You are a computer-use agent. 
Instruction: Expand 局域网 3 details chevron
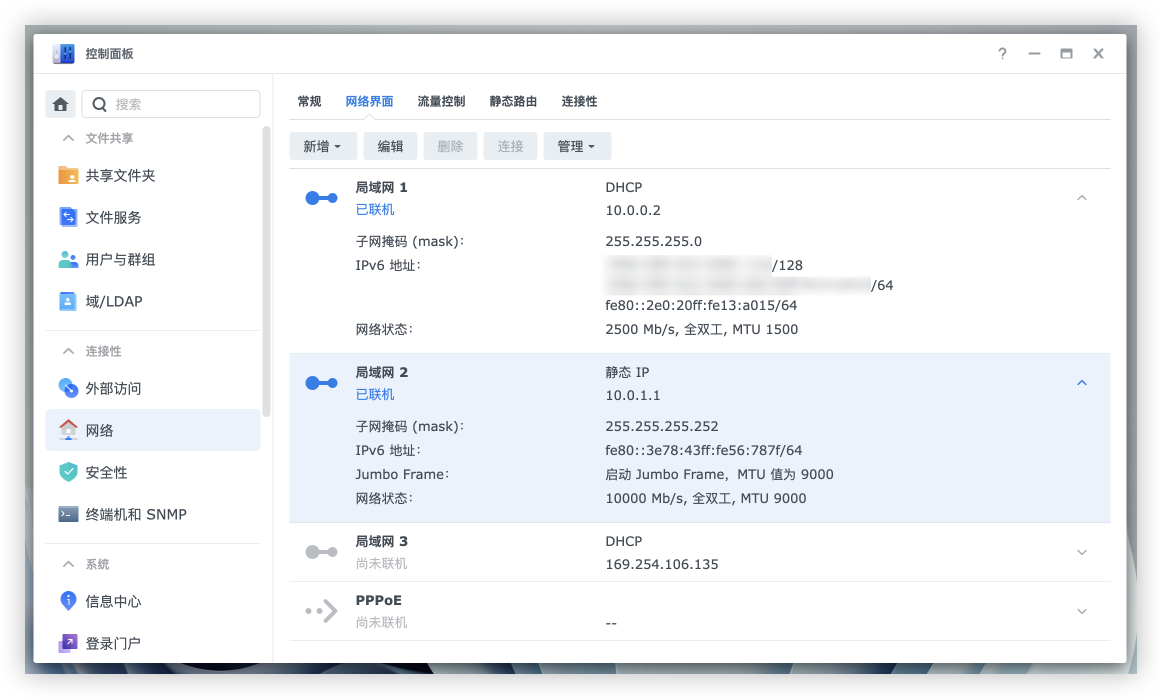pyautogui.click(x=1082, y=552)
